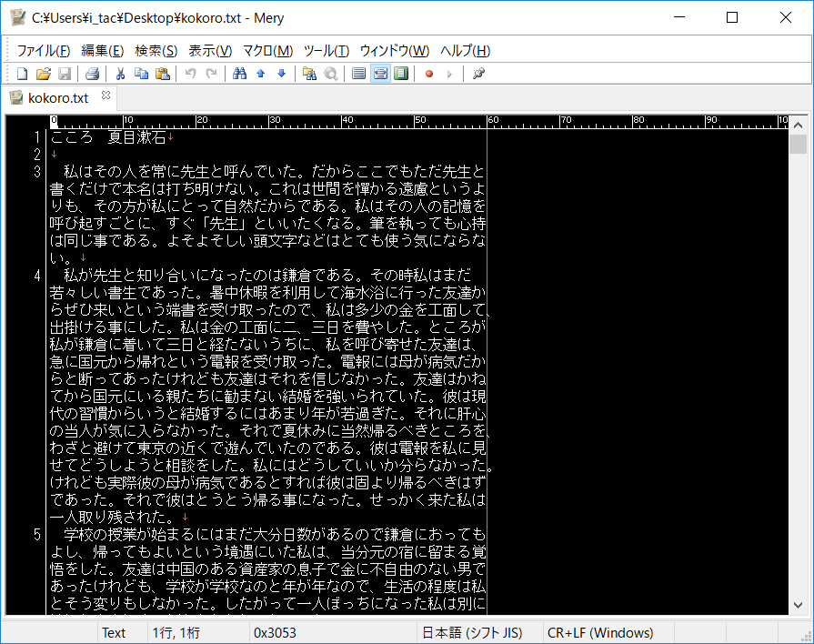
Task: Click ruler mark 20 above the text
Action: tap(201, 120)
